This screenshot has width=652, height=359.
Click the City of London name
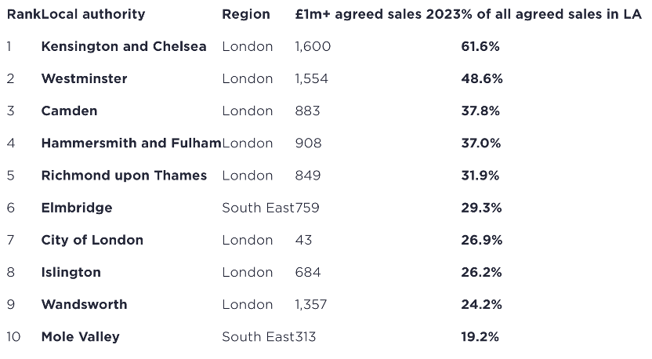click(92, 240)
